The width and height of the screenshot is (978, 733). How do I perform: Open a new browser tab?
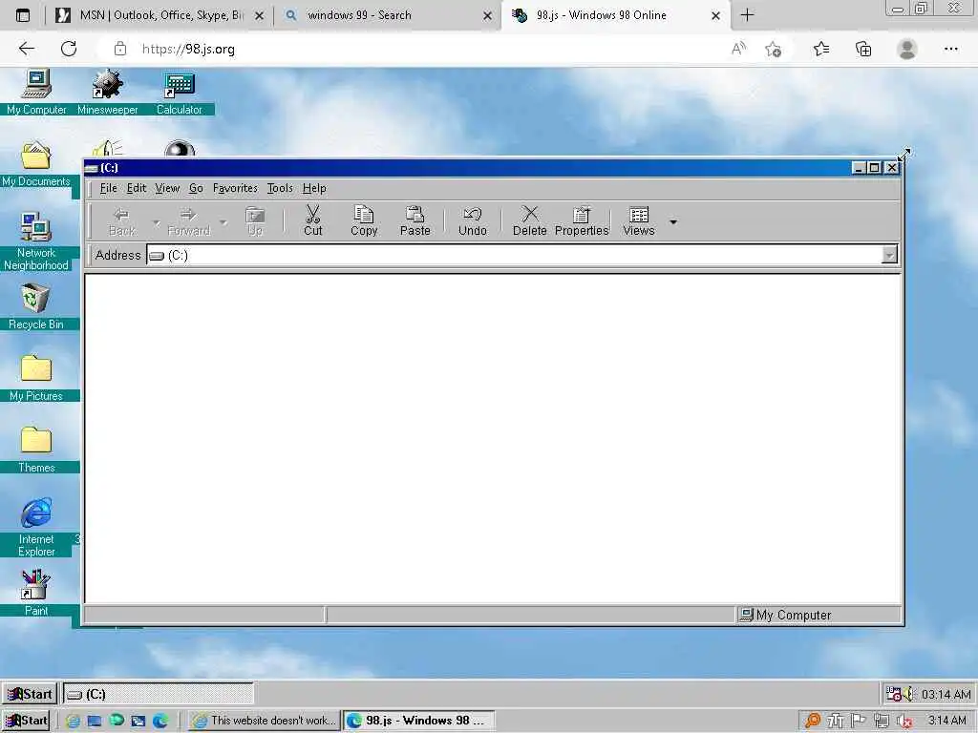[747, 15]
